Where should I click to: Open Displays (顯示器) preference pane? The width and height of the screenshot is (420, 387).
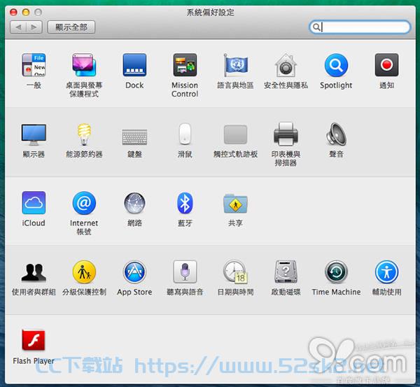(x=34, y=134)
